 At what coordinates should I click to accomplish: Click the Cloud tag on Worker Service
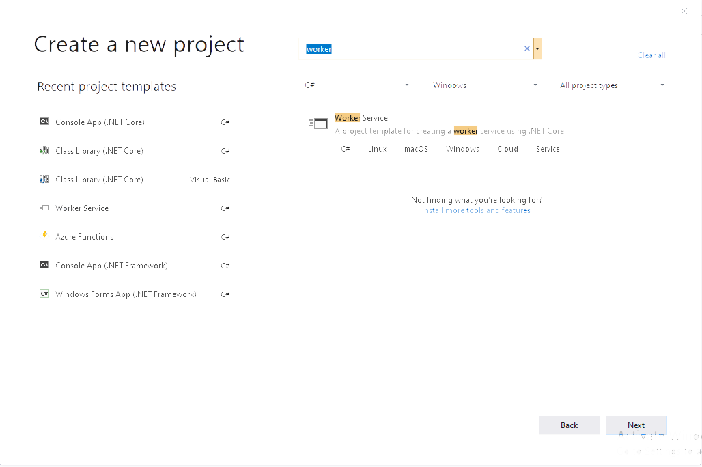click(x=507, y=148)
